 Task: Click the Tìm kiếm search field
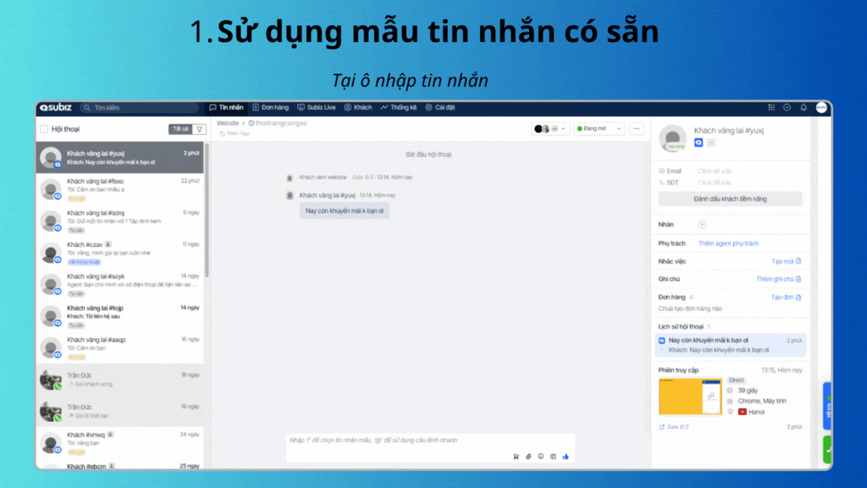click(x=139, y=108)
